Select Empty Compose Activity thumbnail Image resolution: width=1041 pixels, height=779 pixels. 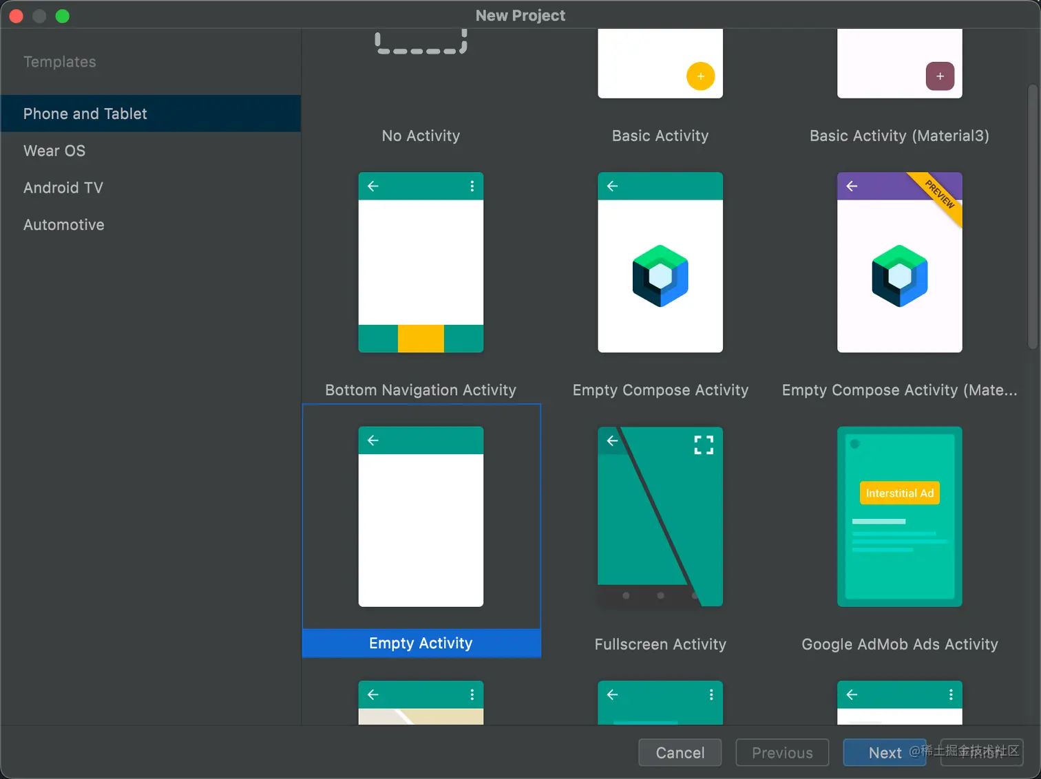pos(660,262)
